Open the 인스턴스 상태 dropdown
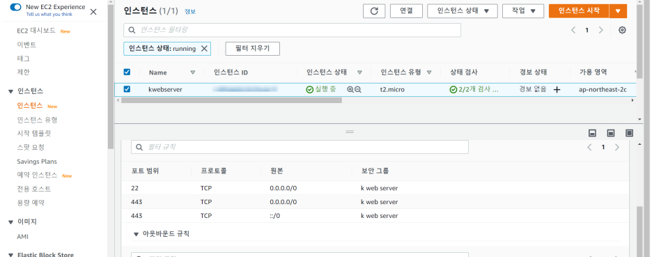Screen dimensions: 652x257 click(x=463, y=11)
